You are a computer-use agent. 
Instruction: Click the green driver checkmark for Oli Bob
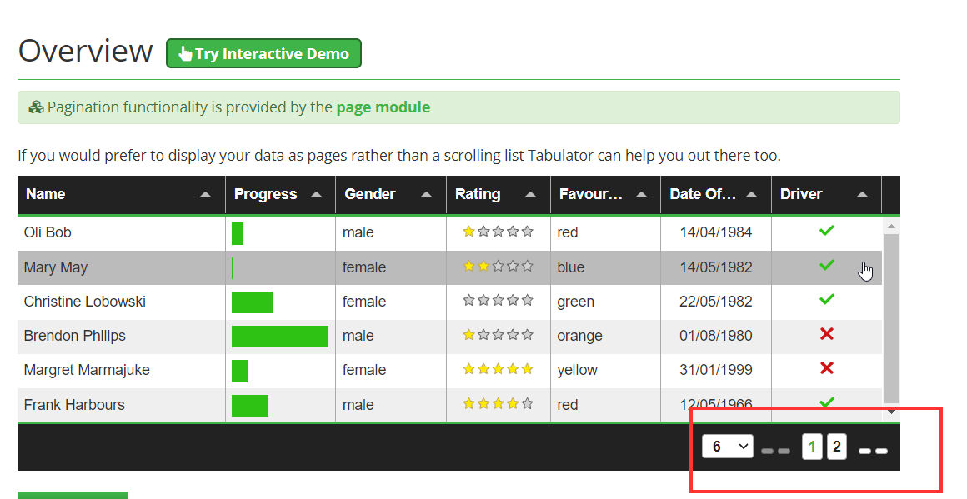tap(826, 232)
